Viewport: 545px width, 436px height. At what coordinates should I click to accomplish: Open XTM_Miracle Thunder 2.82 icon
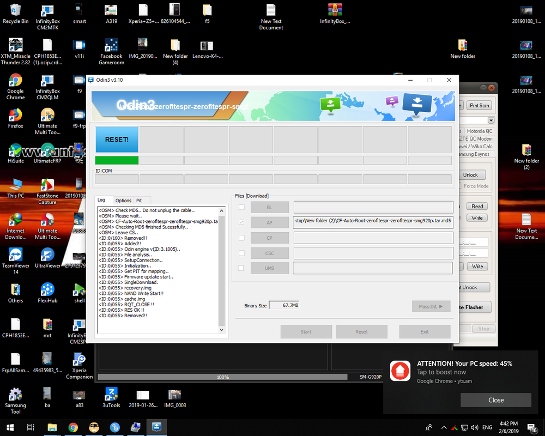[16, 52]
